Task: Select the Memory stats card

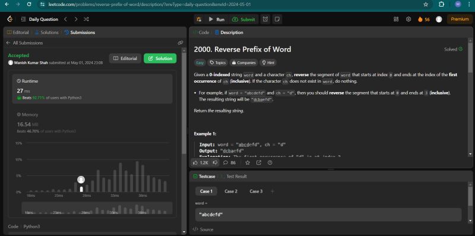Action: click(x=93, y=122)
